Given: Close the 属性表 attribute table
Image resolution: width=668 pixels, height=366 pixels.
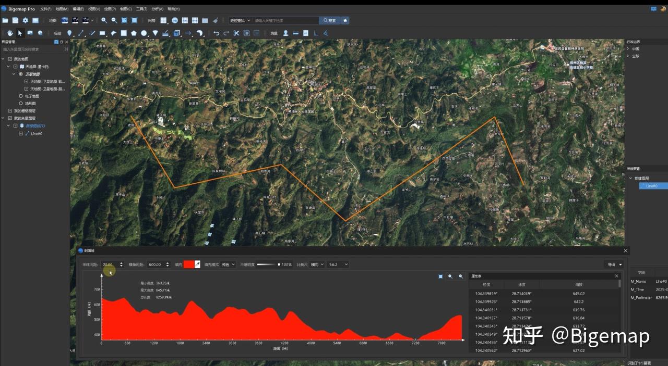Looking at the screenshot, I should (616, 276).
